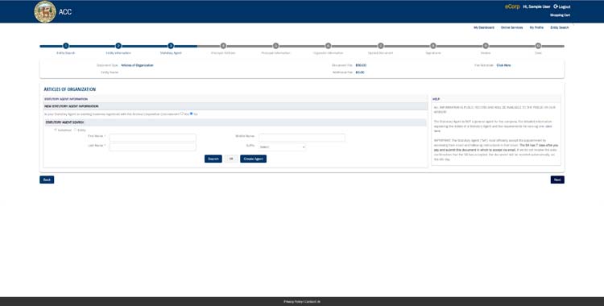
Task: Select step 9 Review marker
Action: point(486,46)
